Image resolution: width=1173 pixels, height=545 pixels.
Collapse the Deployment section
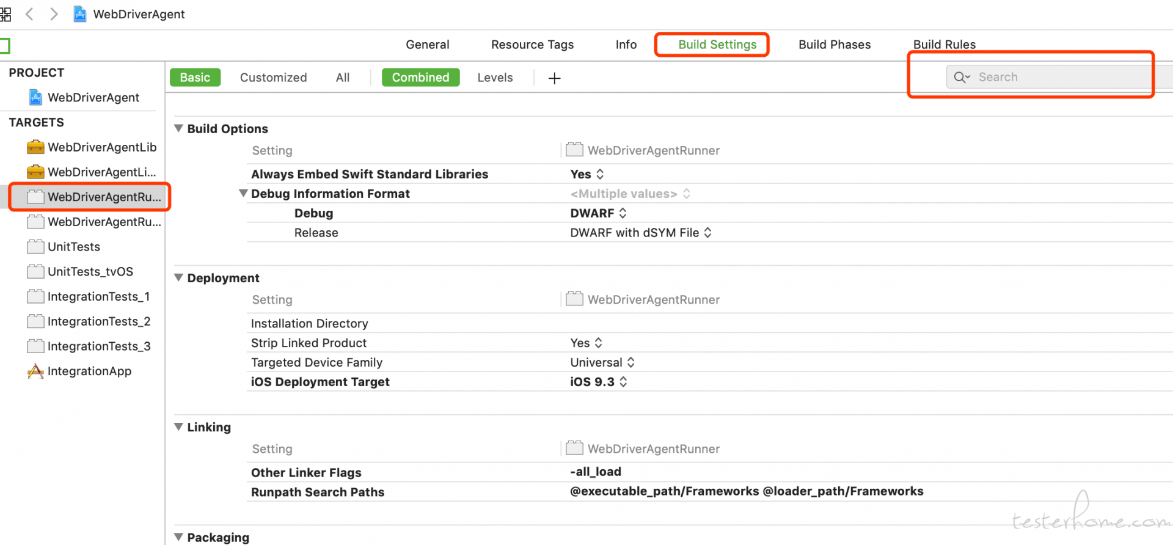tap(178, 277)
